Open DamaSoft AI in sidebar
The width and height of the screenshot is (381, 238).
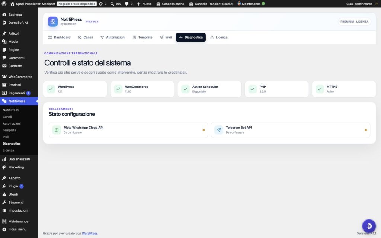pos(19,23)
